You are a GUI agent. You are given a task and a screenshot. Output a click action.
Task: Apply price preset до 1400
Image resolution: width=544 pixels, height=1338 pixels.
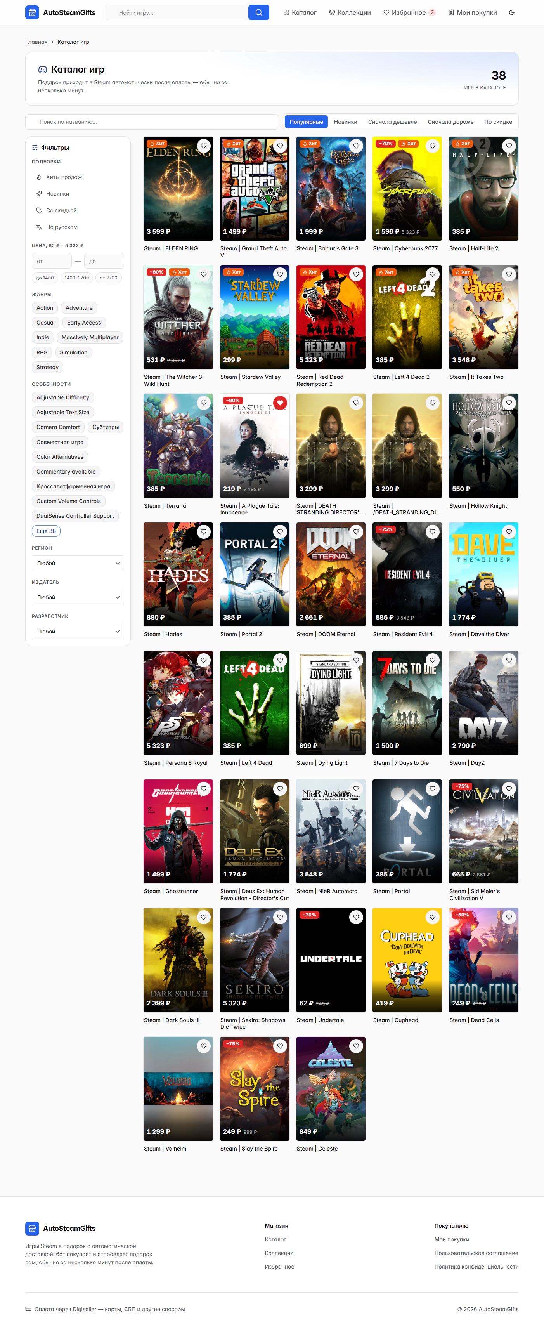45,278
